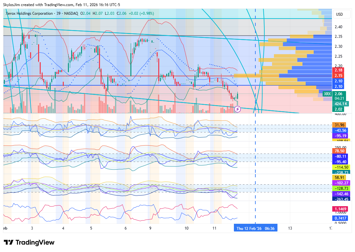Click the green 2.02 price label
The width and height of the screenshot is (355, 252).
point(338,109)
